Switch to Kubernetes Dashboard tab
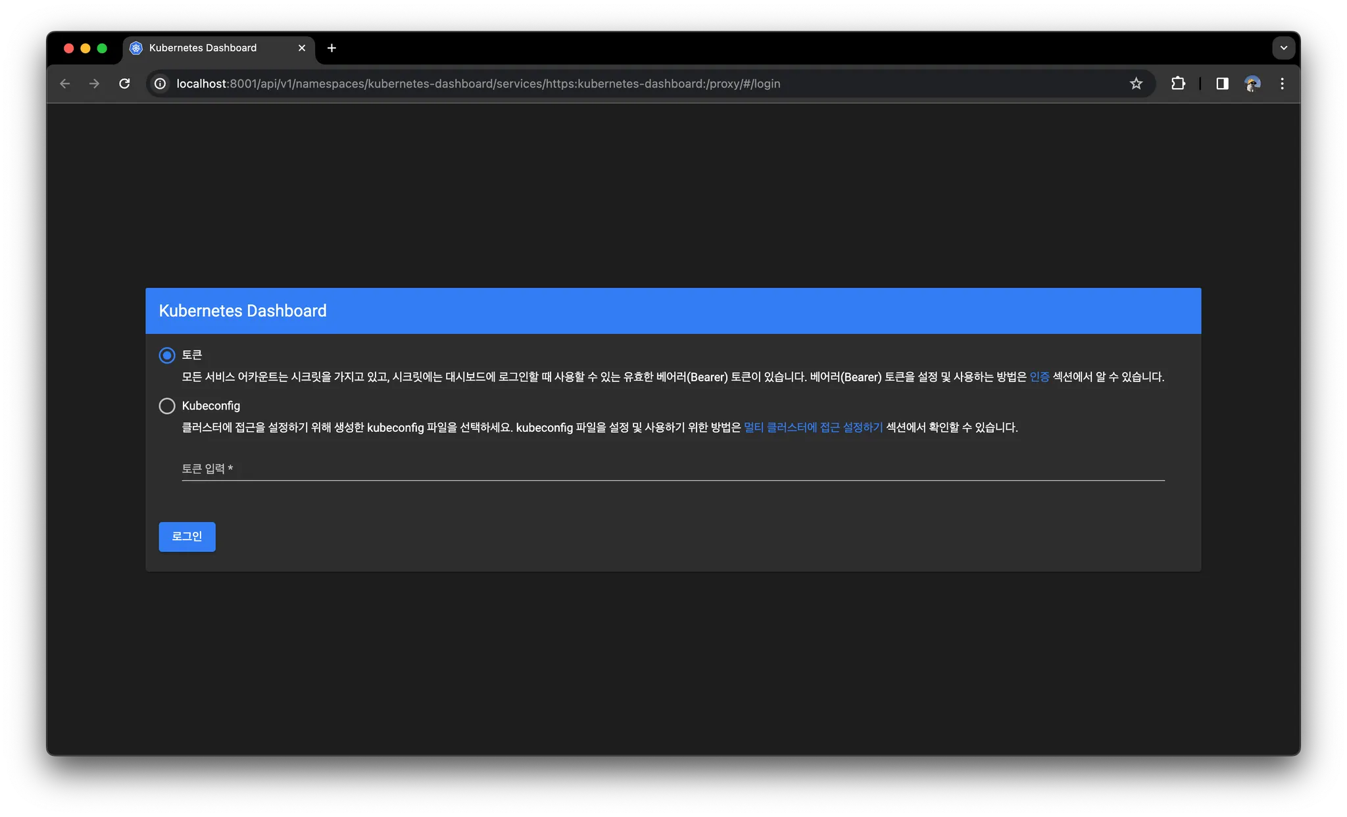Viewport: 1347px width, 817px height. click(203, 48)
